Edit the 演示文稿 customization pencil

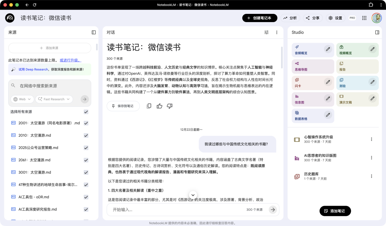click(372, 98)
